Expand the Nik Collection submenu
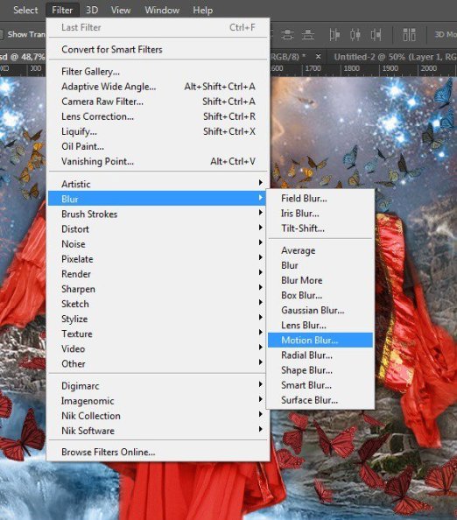 pos(158,416)
